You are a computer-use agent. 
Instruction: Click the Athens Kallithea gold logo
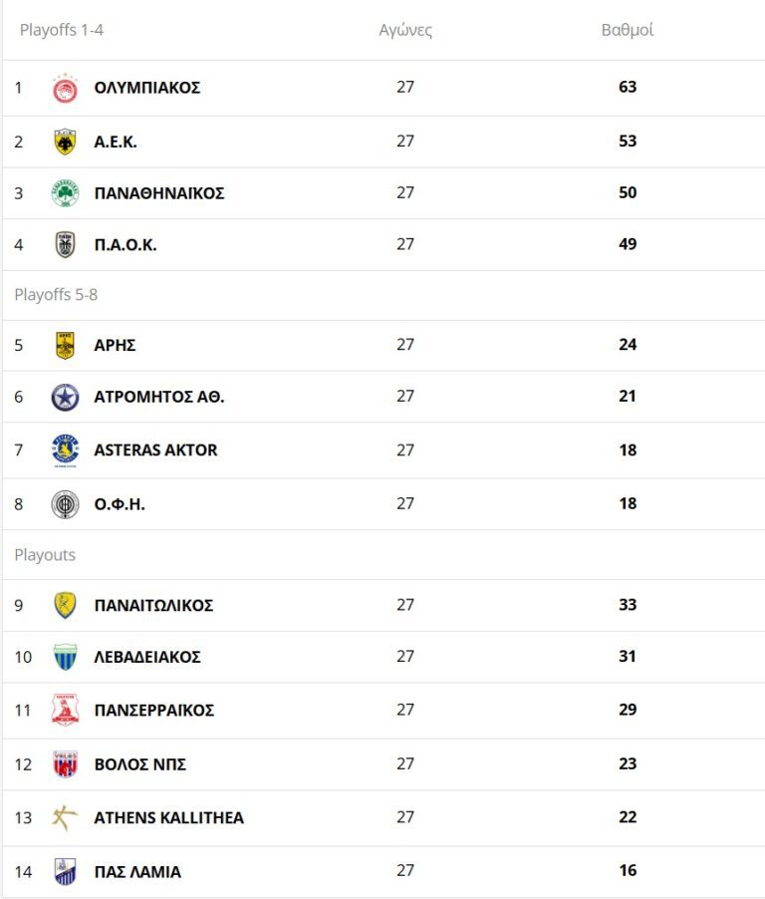click(65, 818)
